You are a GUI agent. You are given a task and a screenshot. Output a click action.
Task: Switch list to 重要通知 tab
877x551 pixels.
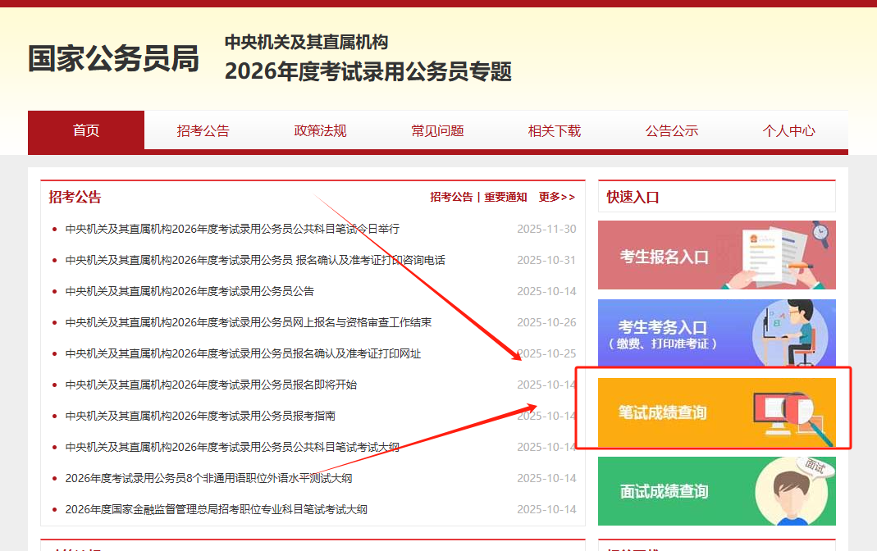click(x=505, y=197)
